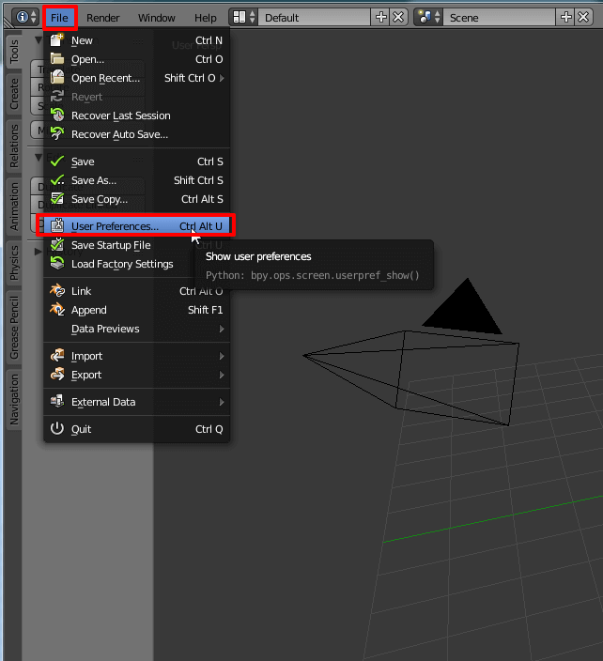Choose New from the File menu
This screenshot has width=603, height=661.
[x=137, y=40]
